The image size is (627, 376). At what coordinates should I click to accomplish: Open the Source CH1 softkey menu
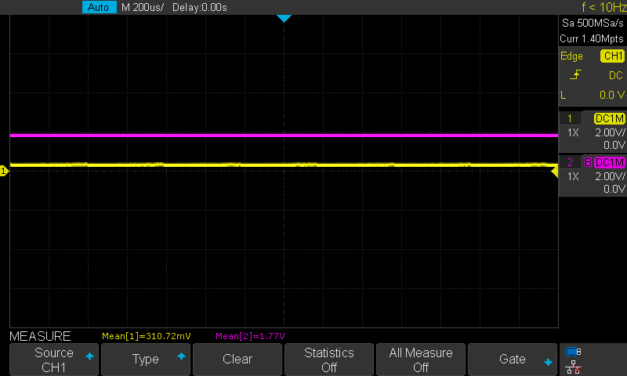(54, 360)
